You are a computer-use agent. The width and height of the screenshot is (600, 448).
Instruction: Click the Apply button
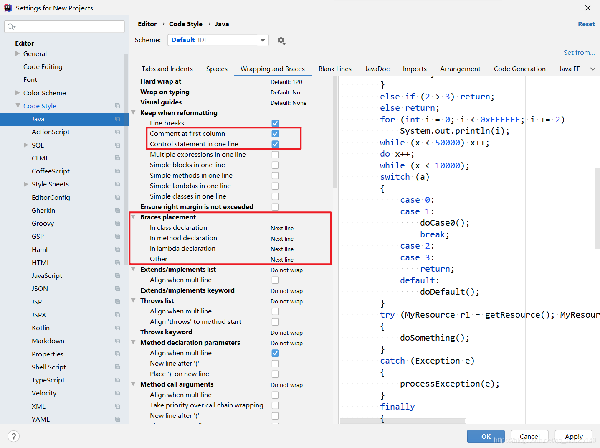click(573, 436)
